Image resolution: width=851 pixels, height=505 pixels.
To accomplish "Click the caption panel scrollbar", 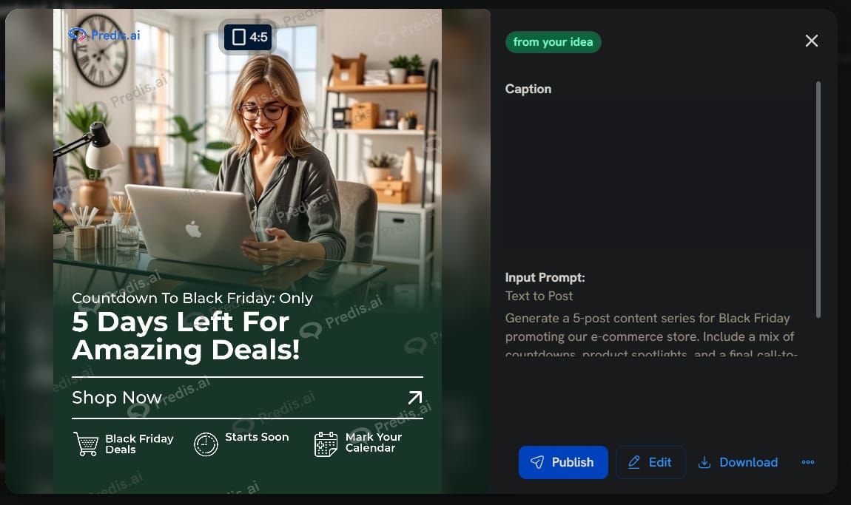I will (818, 200).
